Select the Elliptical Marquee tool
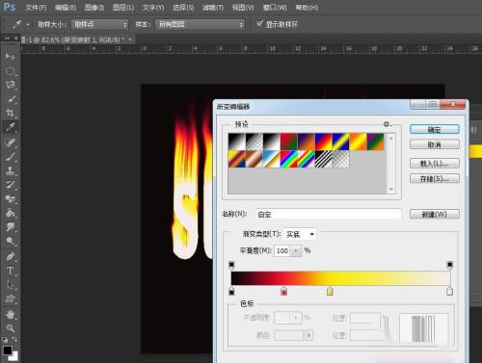Viewport: 482px width, 363px height. point(10,71)
